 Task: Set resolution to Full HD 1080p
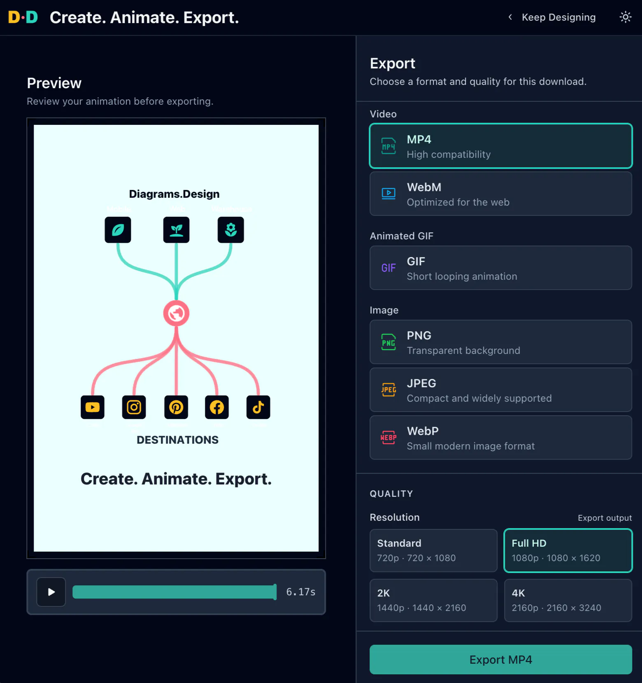[568, 550]
